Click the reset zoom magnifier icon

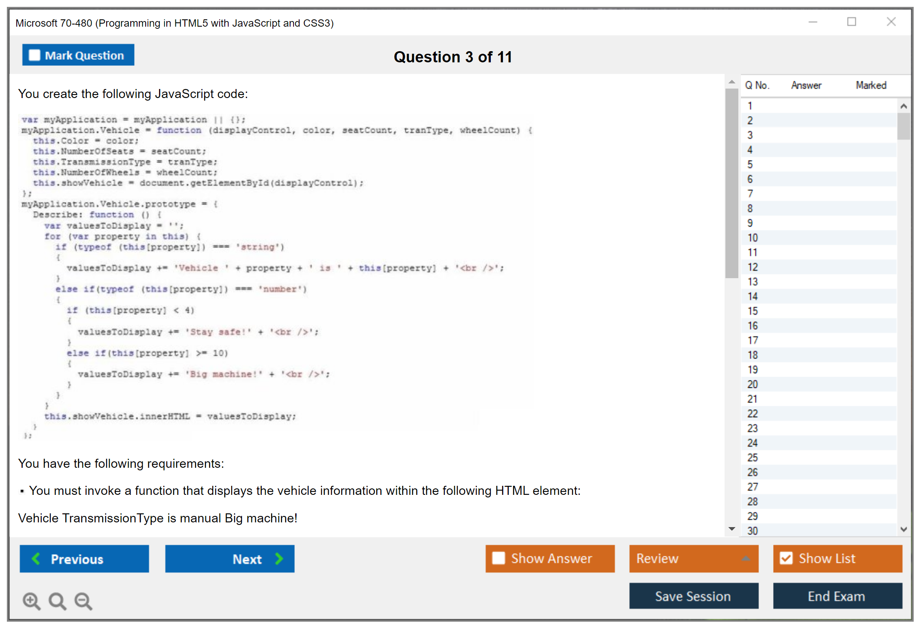(57, 601)
